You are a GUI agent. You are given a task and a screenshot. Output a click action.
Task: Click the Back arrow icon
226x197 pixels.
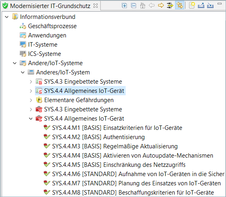point(152,6)
